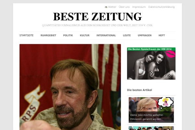The image size is (195, 130).
Task: Go to the Impressum page
Action: coord(139,7)
